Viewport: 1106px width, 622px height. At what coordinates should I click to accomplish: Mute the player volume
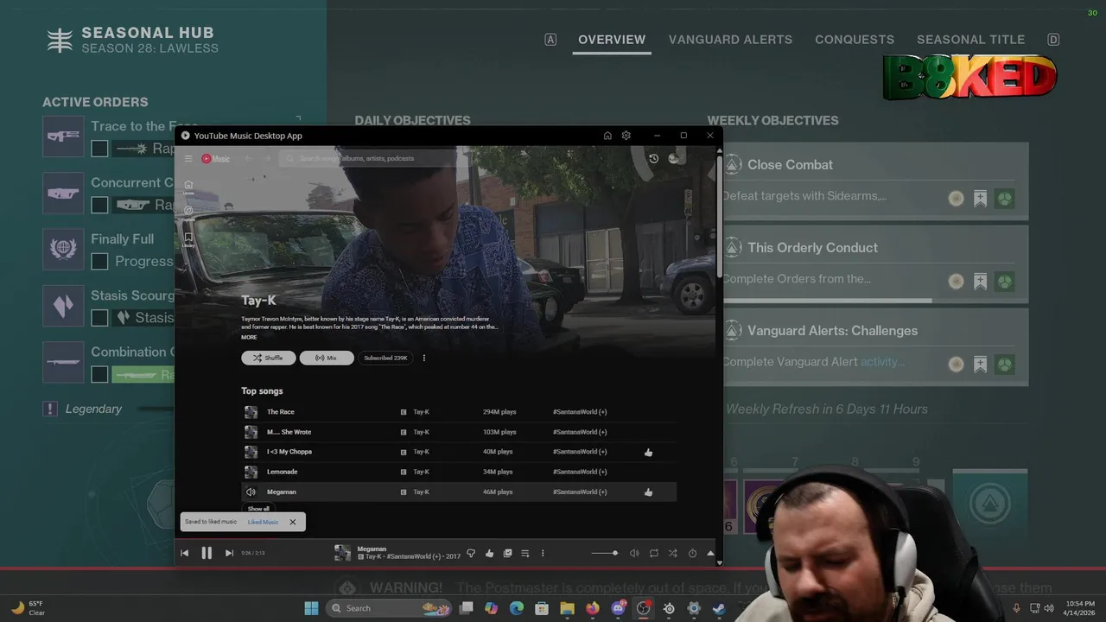pyautogui.click(x=634, y=553)
